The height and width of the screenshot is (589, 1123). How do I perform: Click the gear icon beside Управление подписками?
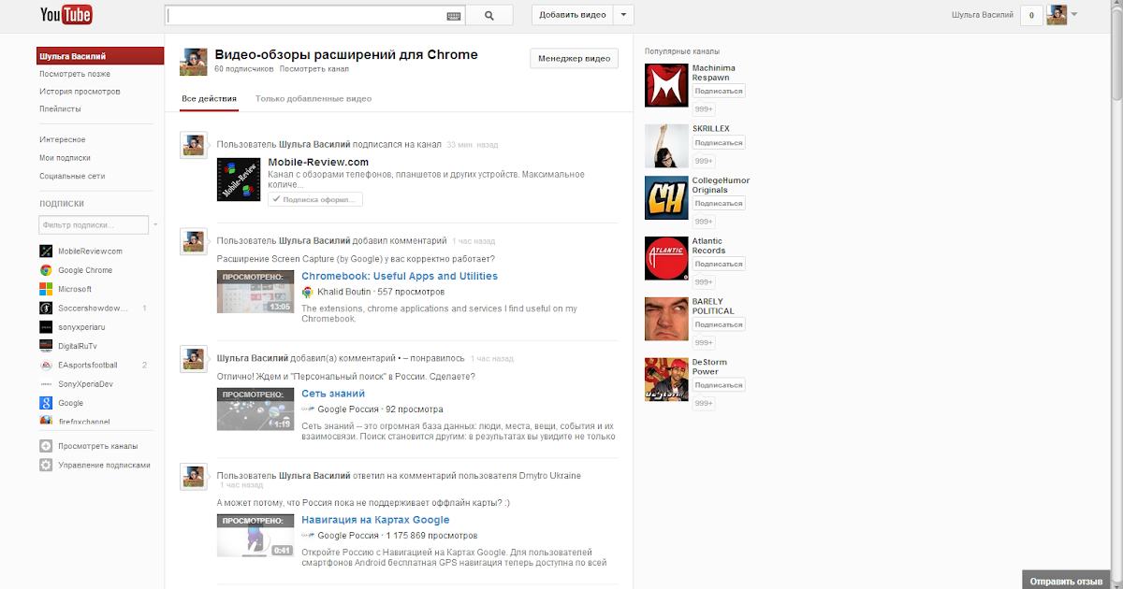pos(46,465)
